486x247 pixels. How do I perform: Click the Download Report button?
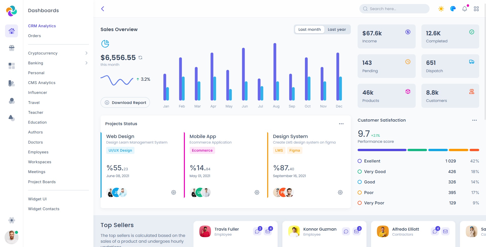[125, 102]
